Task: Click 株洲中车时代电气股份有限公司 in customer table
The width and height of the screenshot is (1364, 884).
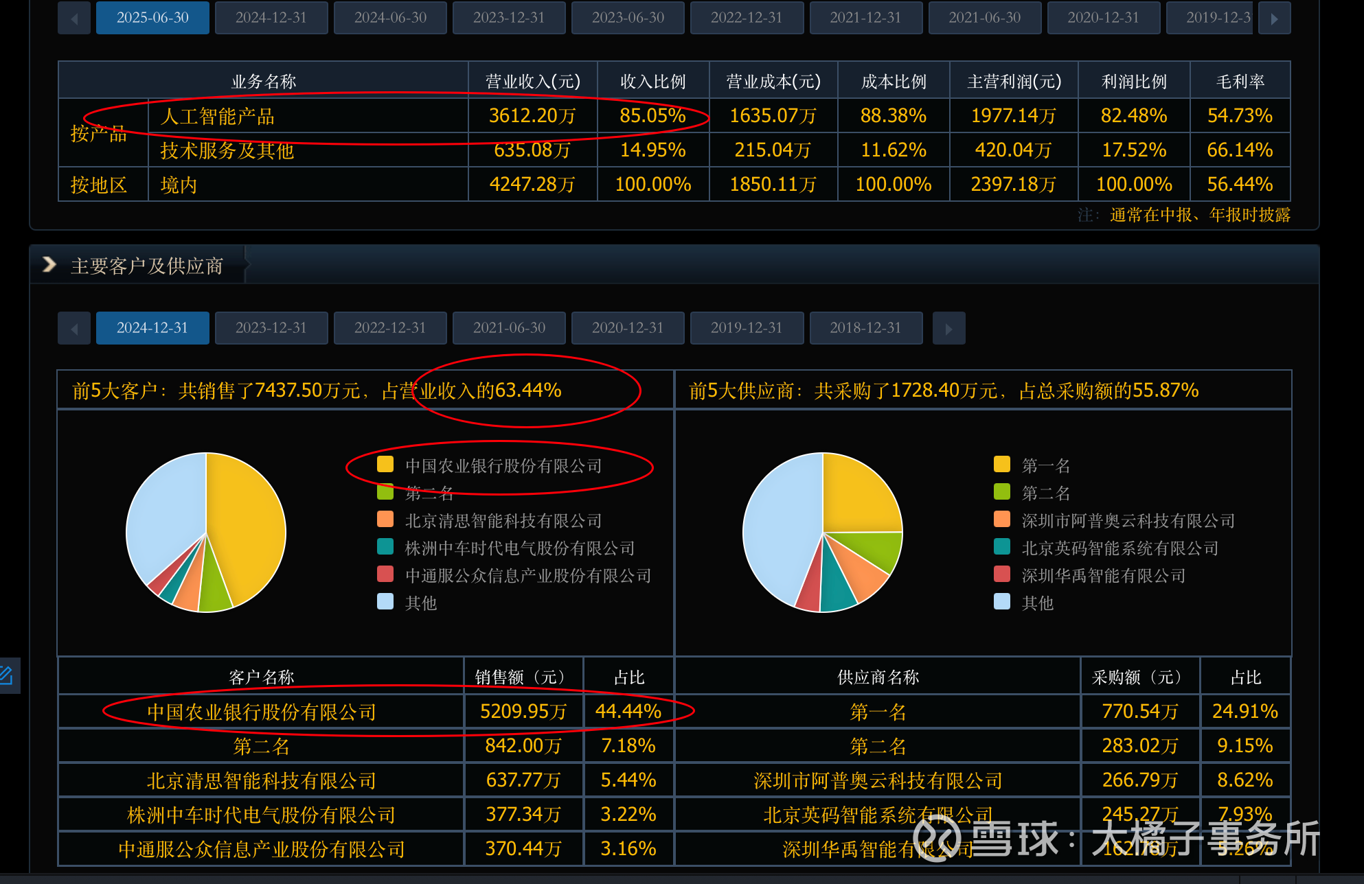Action: (x=261, y=815)
